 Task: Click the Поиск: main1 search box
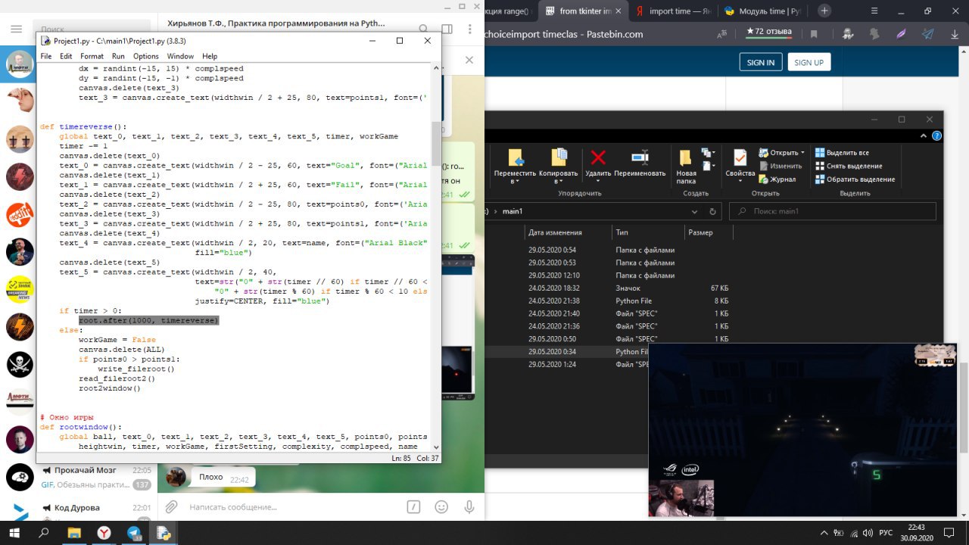[x=833, y=212]
